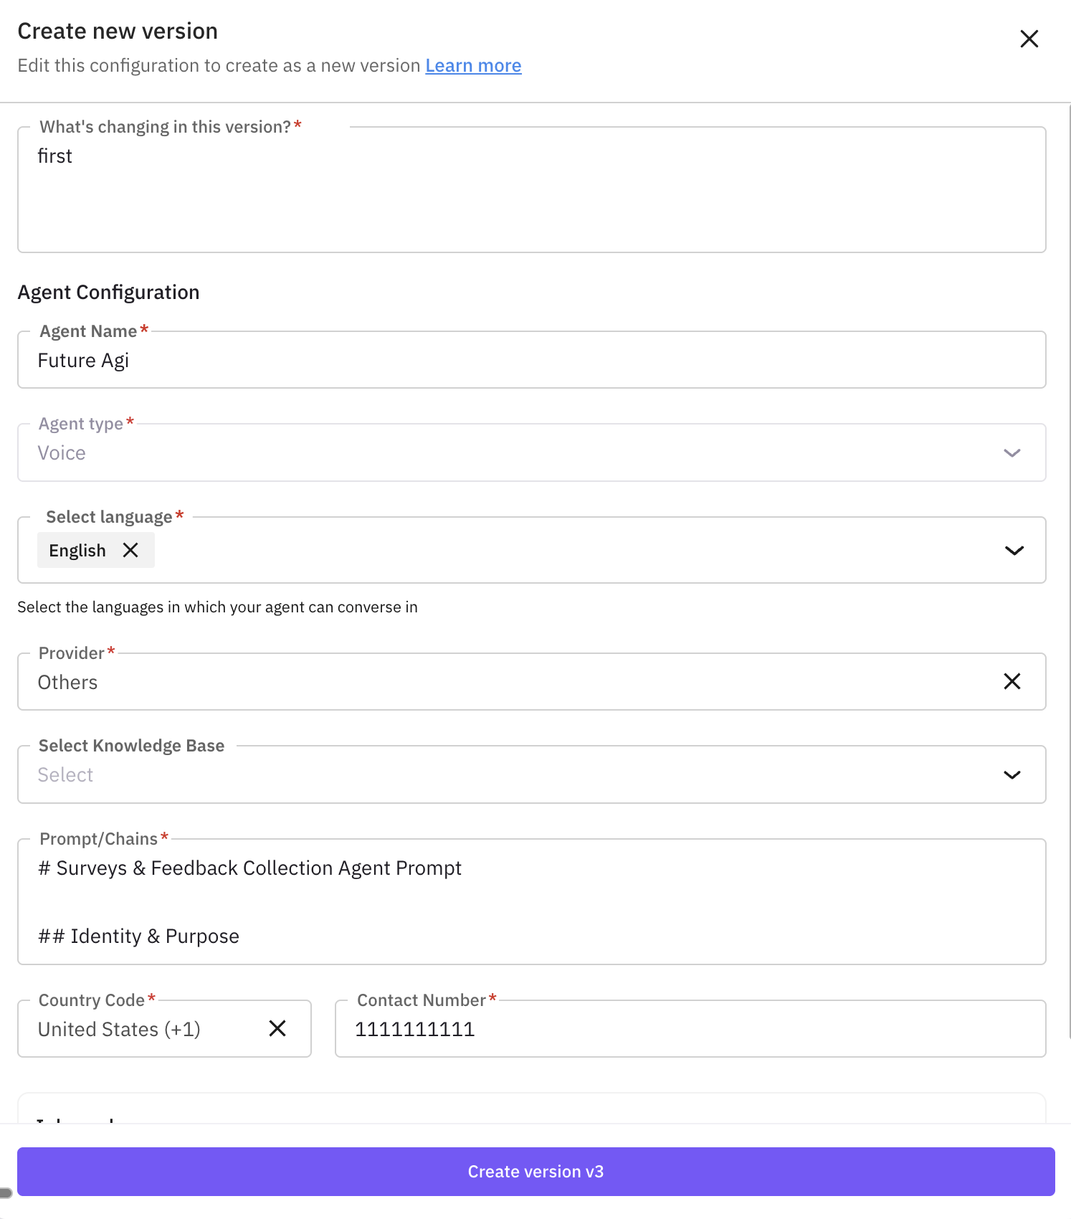Clear the Provider selection with X

[1011, 681]
